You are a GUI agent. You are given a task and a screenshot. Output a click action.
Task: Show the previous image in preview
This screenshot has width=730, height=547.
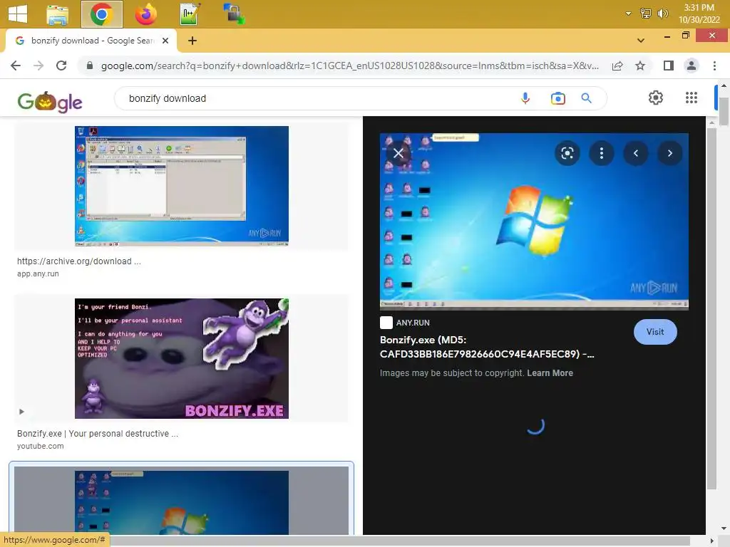coord(635,153)
